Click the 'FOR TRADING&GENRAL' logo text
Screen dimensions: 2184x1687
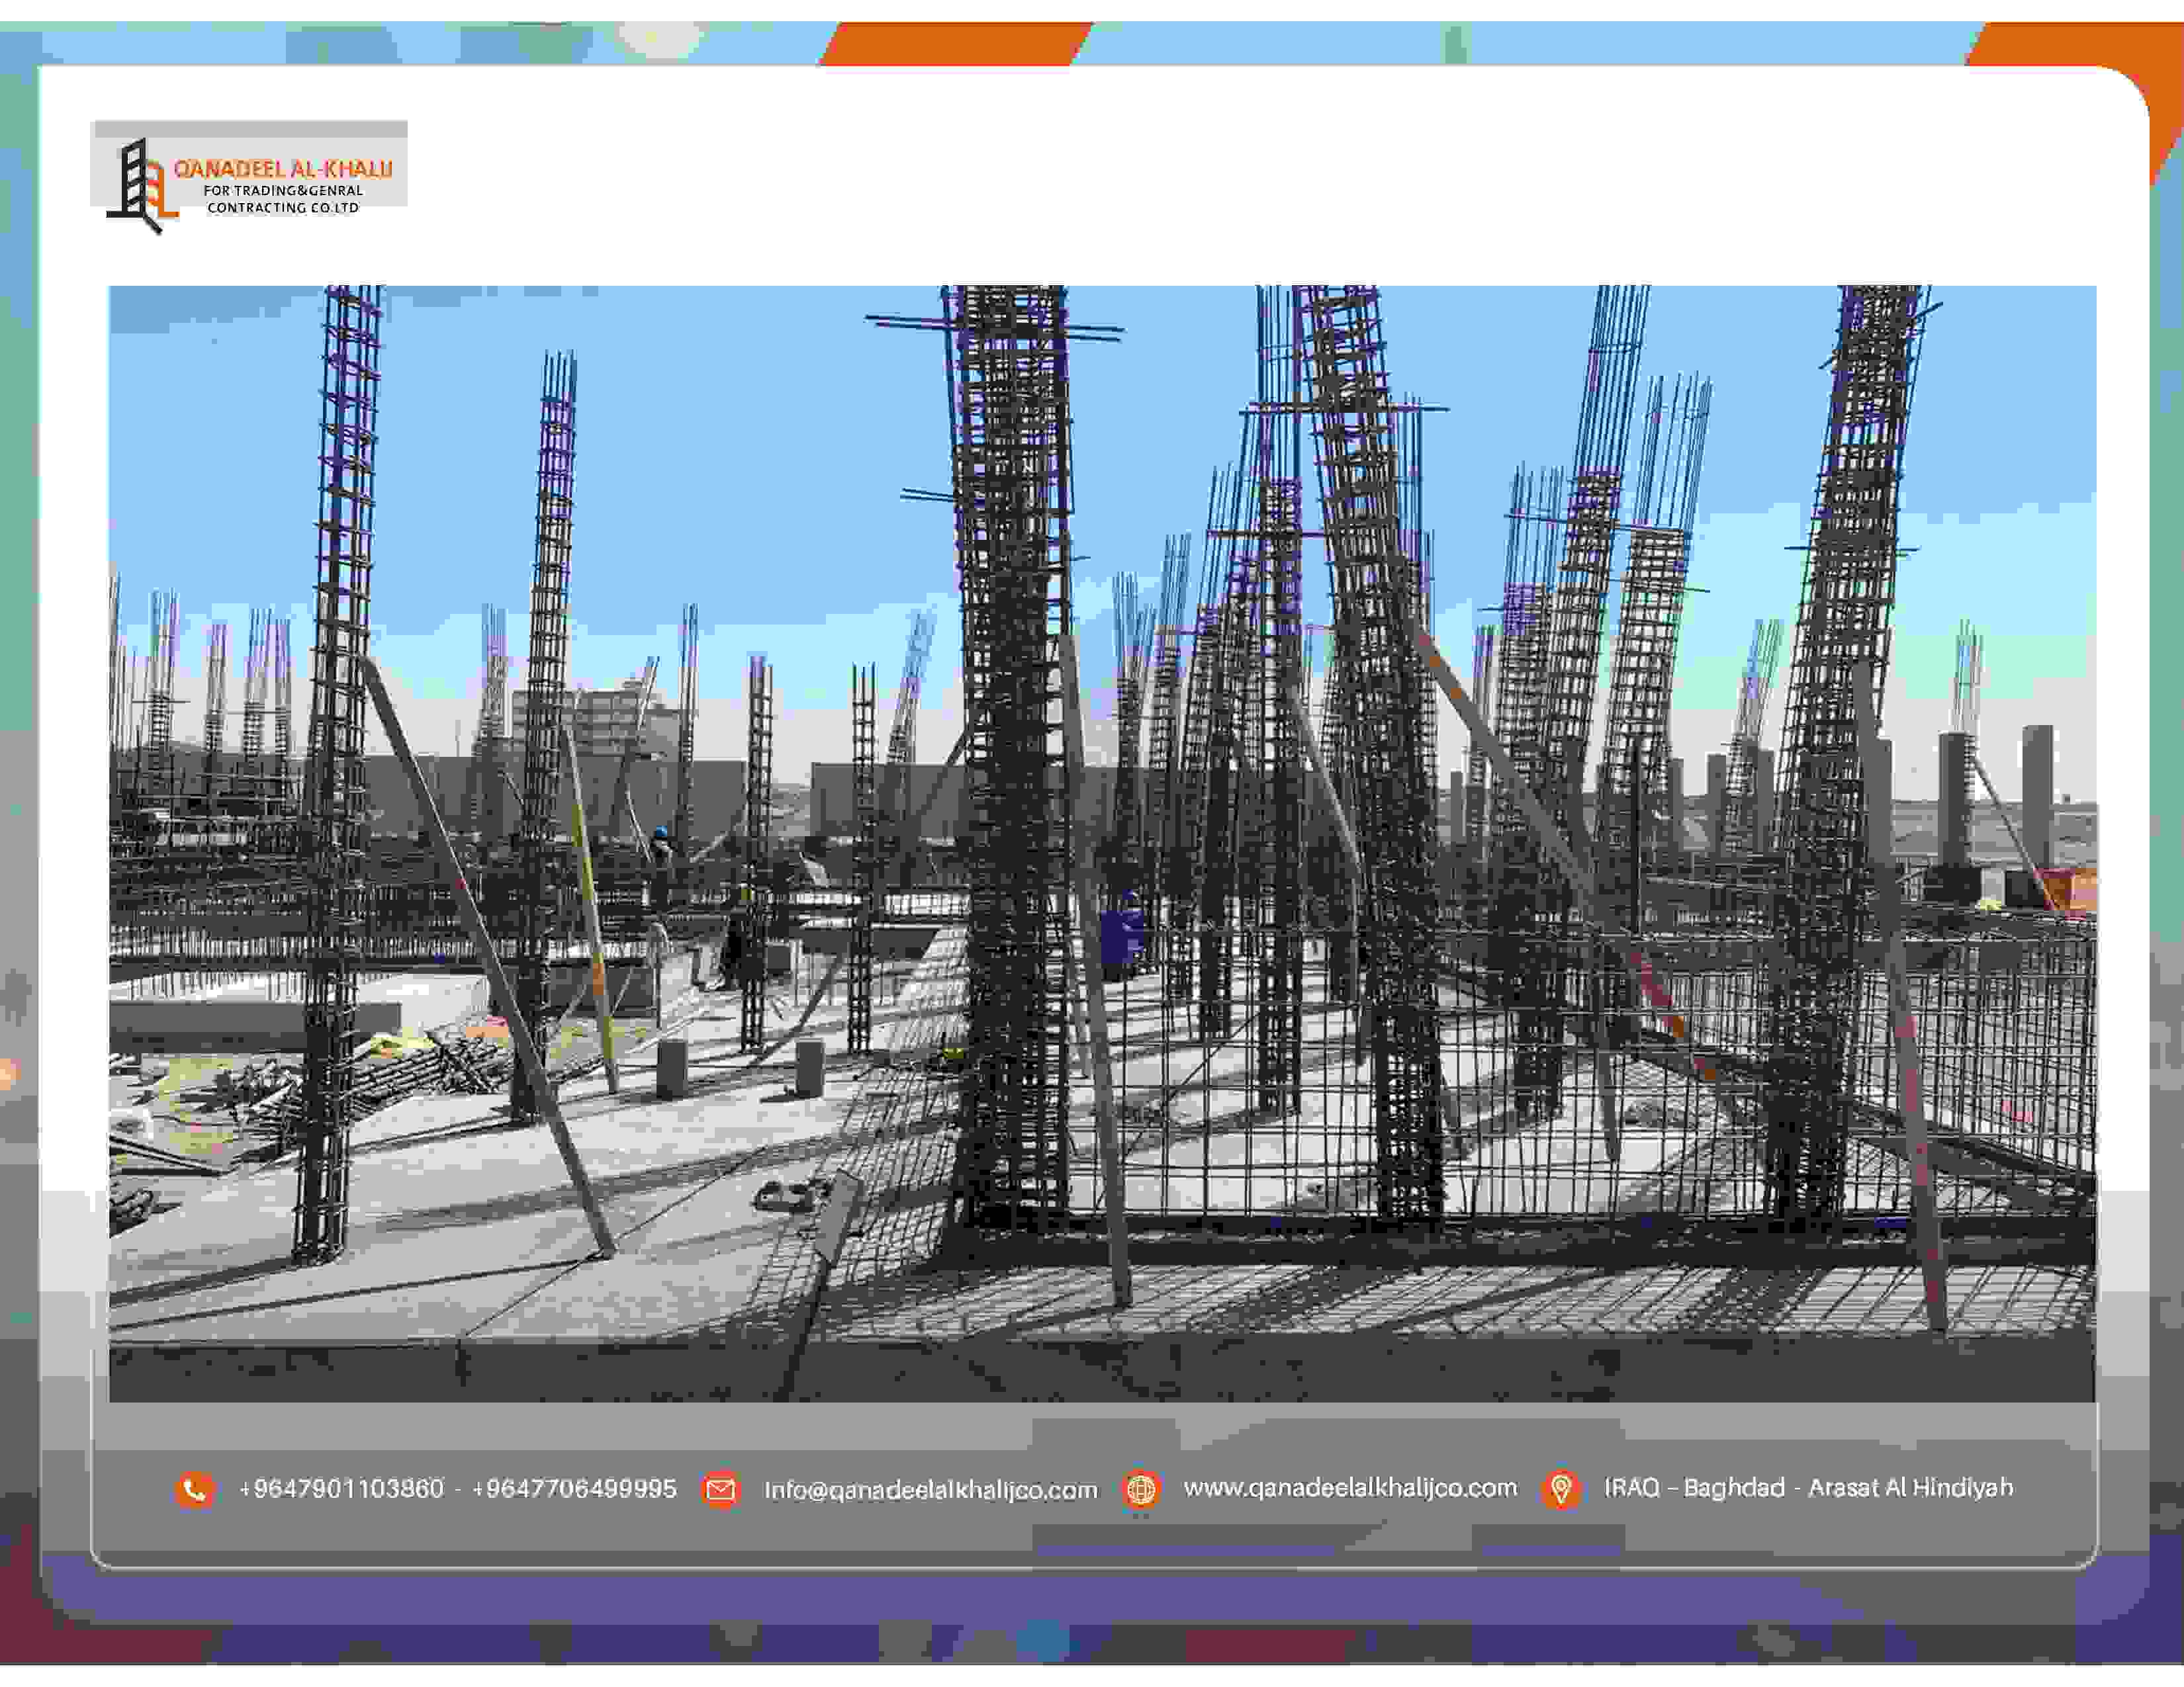pyautogui.click(x=283, y=191)
